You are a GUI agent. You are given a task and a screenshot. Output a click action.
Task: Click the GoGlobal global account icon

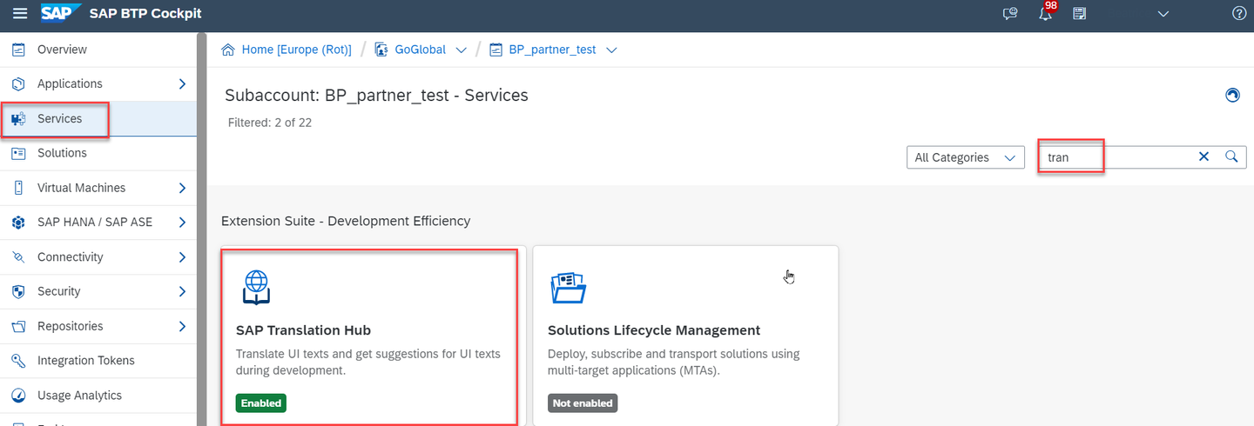point(381,50)
